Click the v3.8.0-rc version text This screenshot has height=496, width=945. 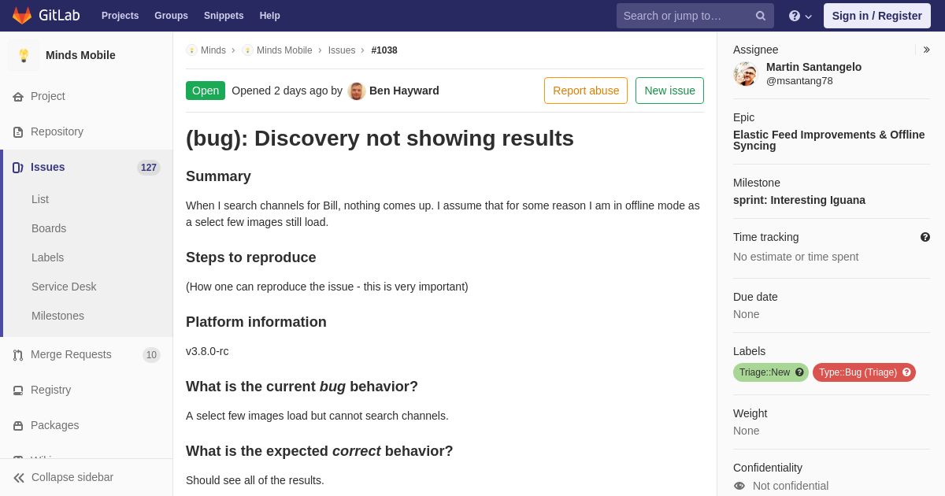pyautogui.click(x=207, y=351)
